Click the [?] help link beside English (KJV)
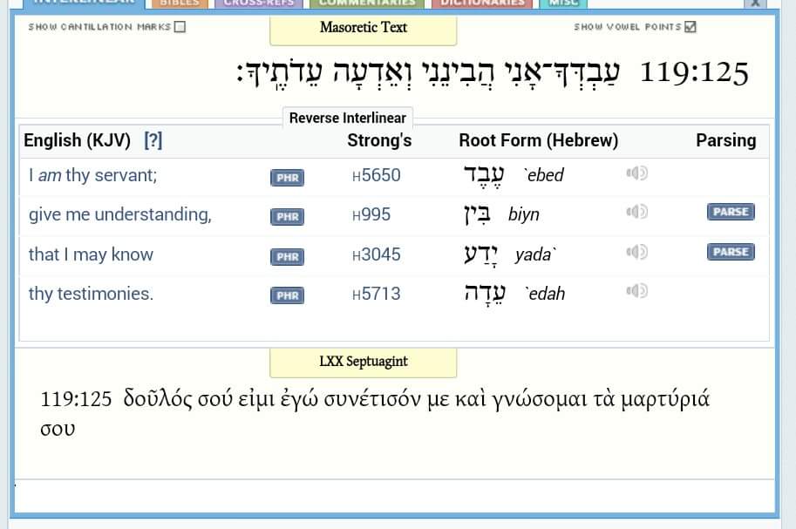The image size is (796, 529). 153,140
